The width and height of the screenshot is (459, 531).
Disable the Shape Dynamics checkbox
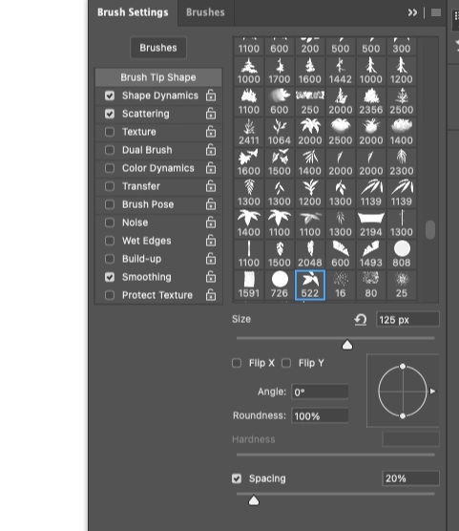[110, 96]
